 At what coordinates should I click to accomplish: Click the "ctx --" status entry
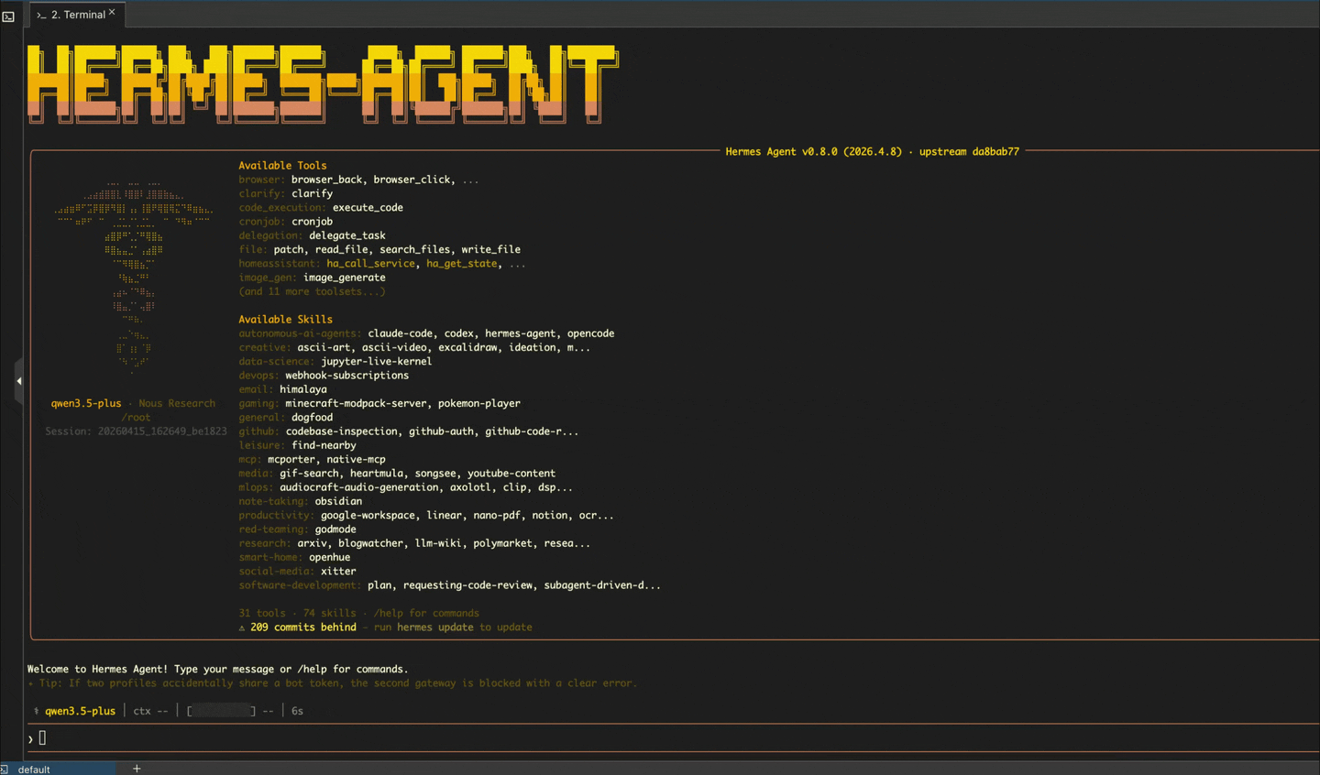click(151, 711)
